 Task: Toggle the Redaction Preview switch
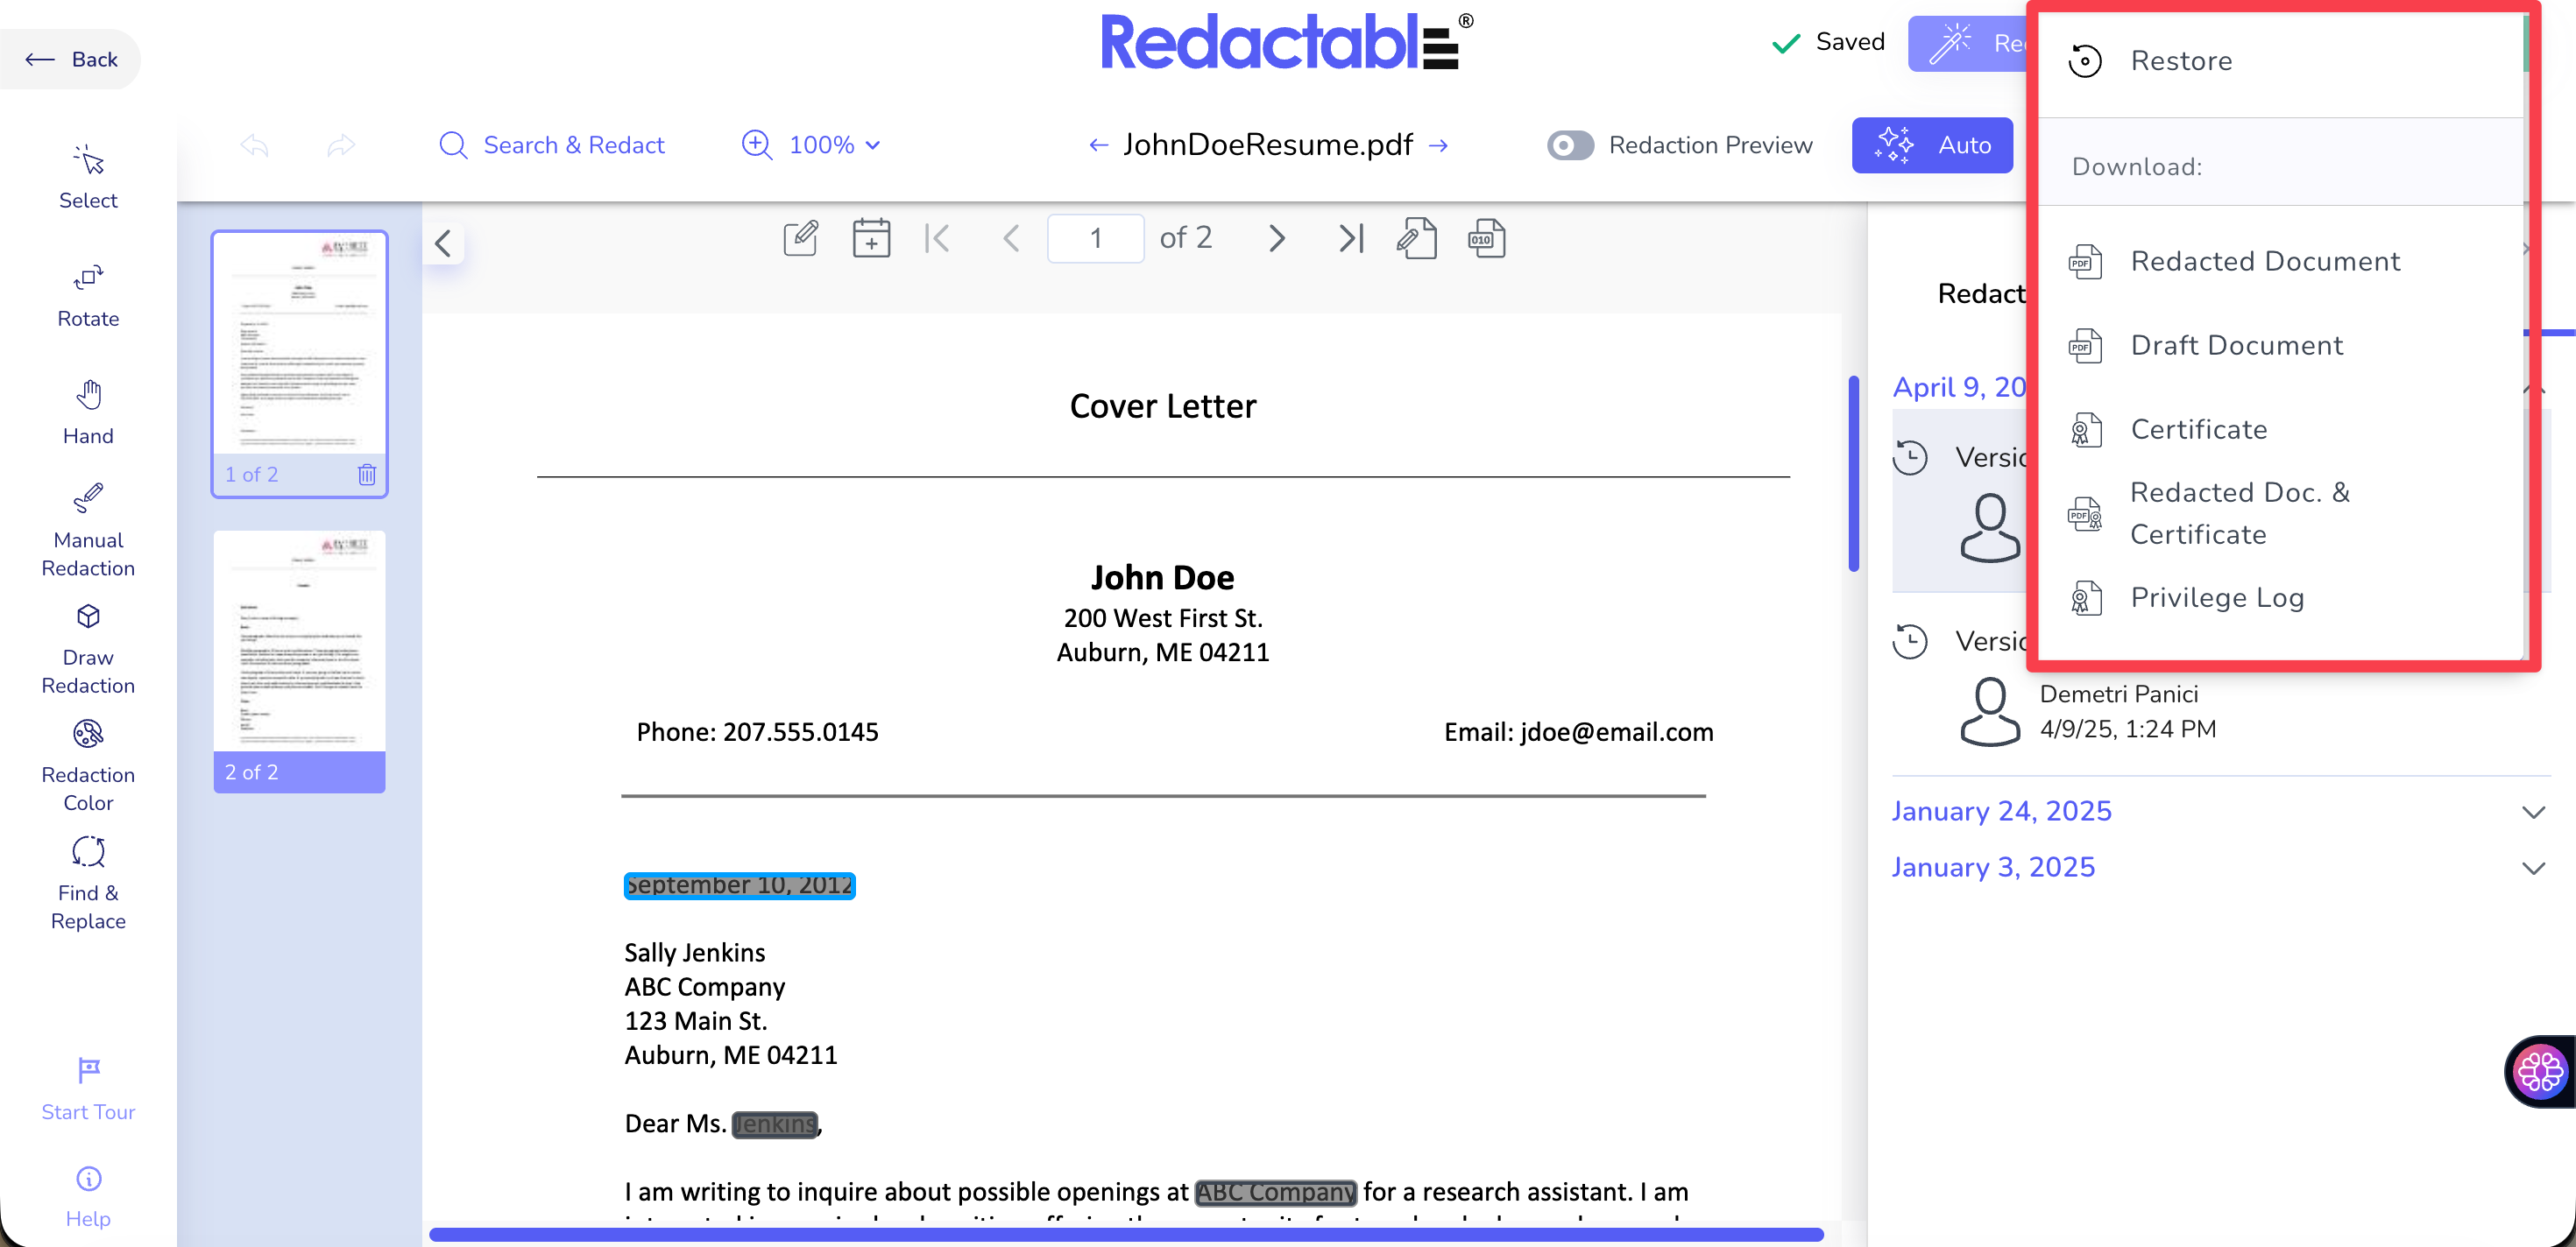[1570, 146]
